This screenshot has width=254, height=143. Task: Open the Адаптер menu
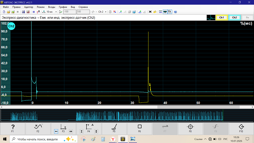pyautogui.click(x=28, y=7)
